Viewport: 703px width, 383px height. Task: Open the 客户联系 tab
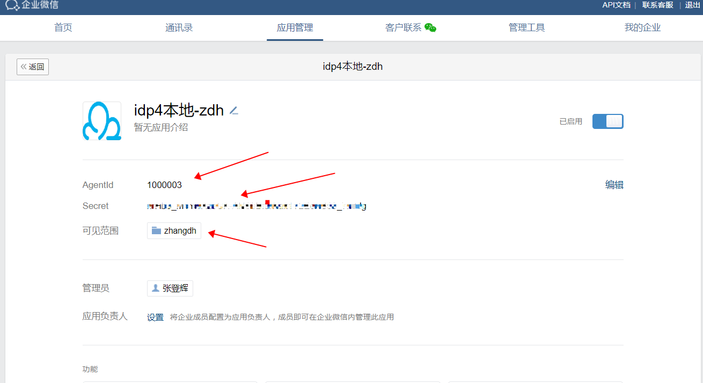404,28
